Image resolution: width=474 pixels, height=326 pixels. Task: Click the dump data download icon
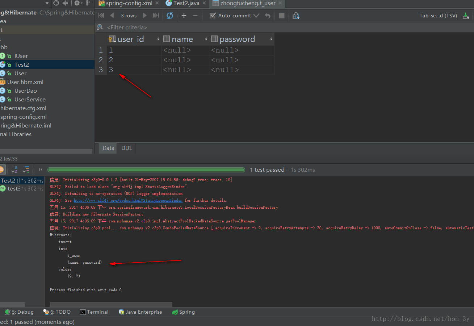[x=466, y=16]
